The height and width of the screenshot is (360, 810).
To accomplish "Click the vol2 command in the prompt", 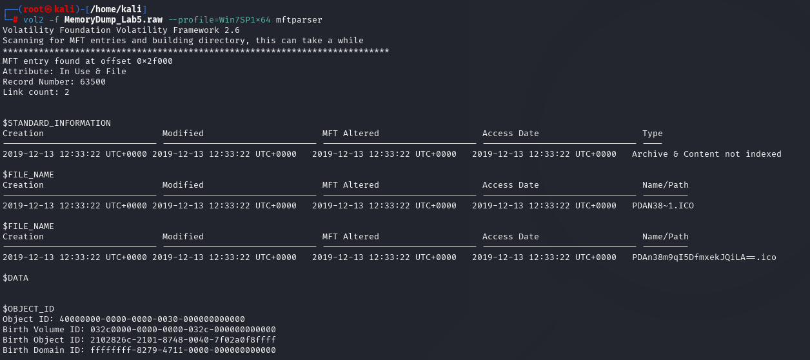I will pyautogui.click(x=34, y=20).
